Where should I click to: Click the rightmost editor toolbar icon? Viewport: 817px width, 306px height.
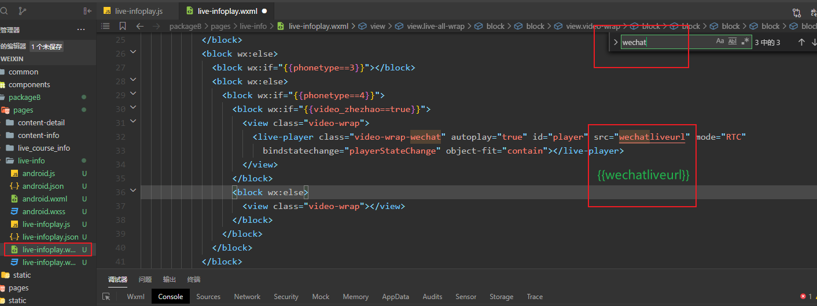coord(814,12)
